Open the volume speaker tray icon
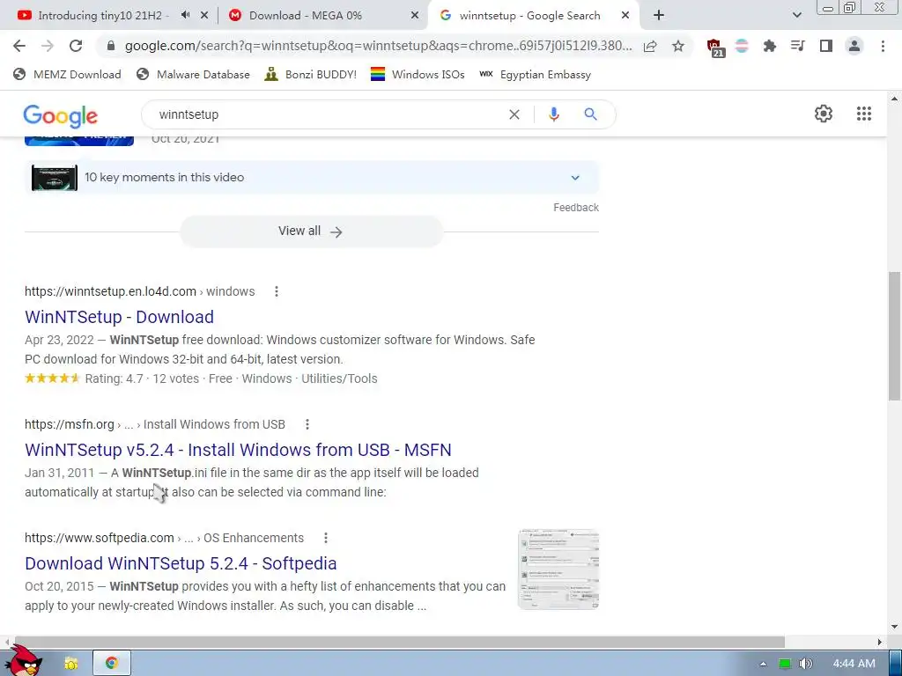This screenshot has height=676, width=902. (806, 664)
